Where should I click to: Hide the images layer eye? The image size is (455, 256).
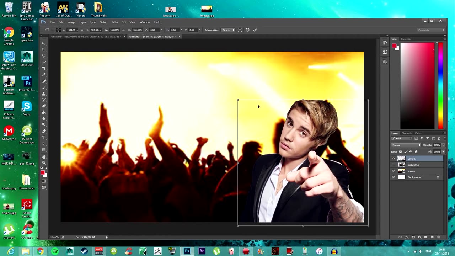(x=393, y=171)
